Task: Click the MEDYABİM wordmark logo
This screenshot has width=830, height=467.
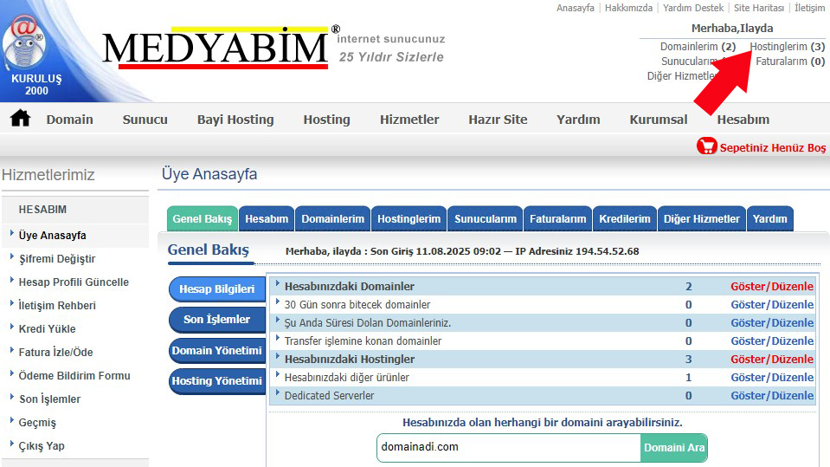Action: click(x=216, y=48)
